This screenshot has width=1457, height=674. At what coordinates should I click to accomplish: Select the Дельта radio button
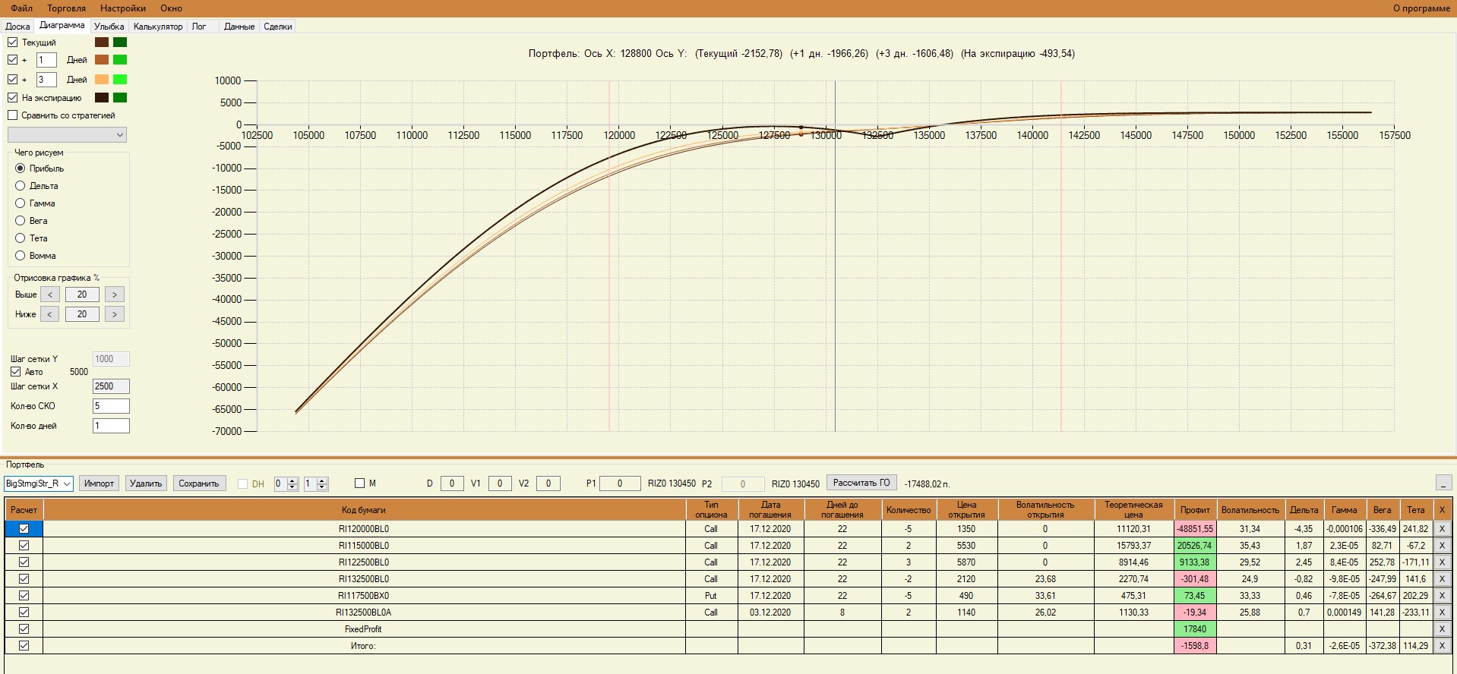(21, 186)
